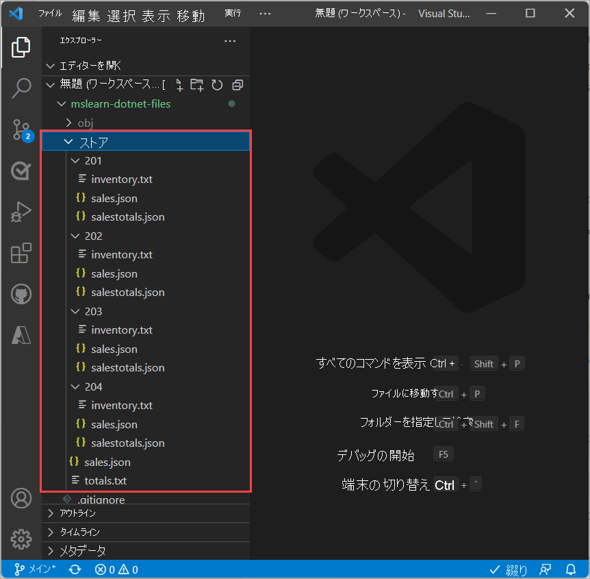Collapse the ストア folder
The width and height of the screenshot is (590, 579).
(x=68, y=141)
